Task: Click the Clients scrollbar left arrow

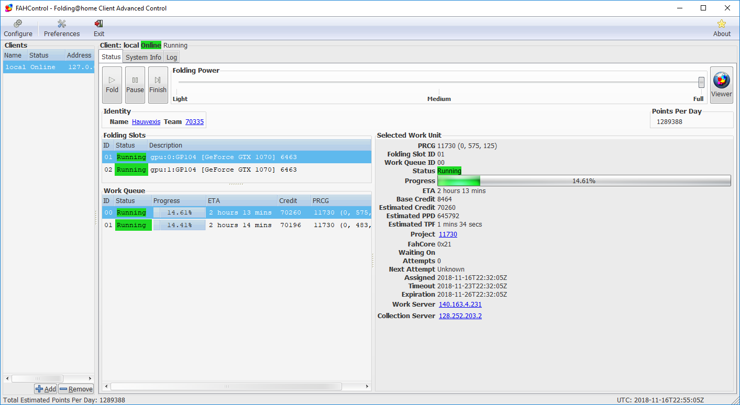Action: click(x=7, y=378)
